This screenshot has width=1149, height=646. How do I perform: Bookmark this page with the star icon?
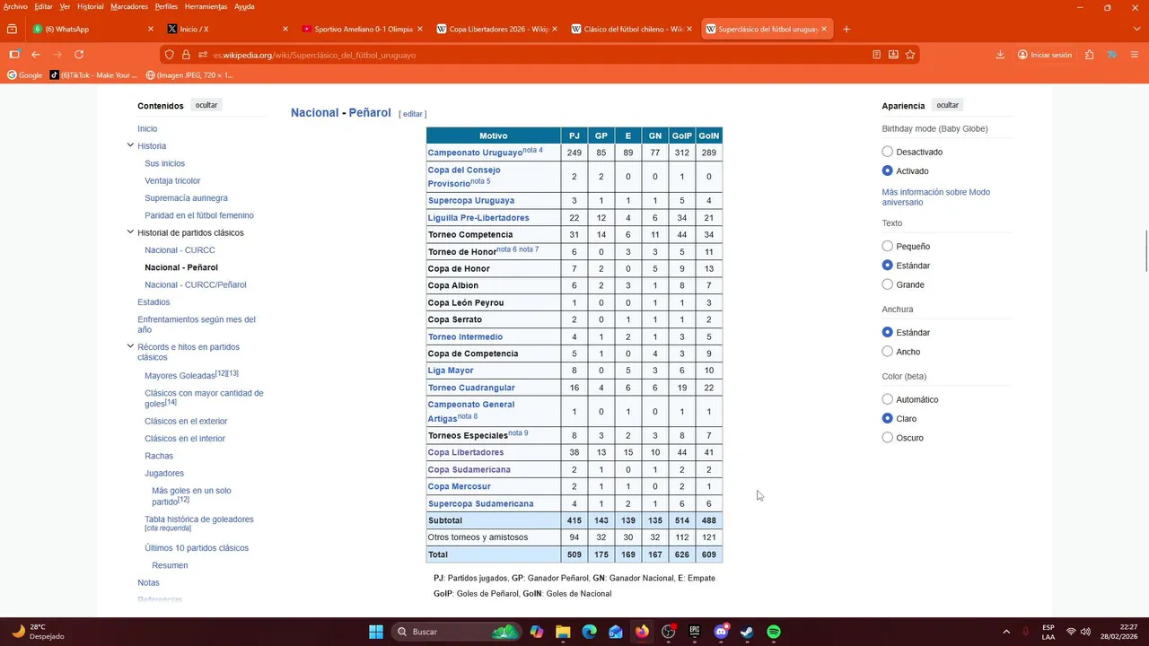coord(910,55)
